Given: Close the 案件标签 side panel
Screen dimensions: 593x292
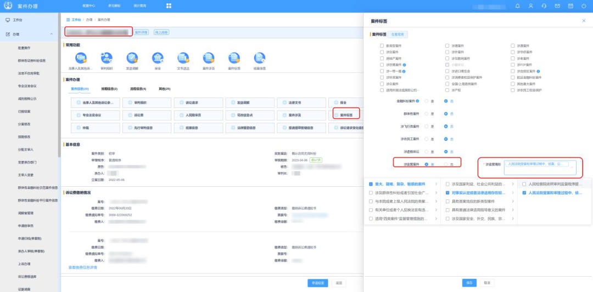Looking at the screenshot, I should (583, 21).
